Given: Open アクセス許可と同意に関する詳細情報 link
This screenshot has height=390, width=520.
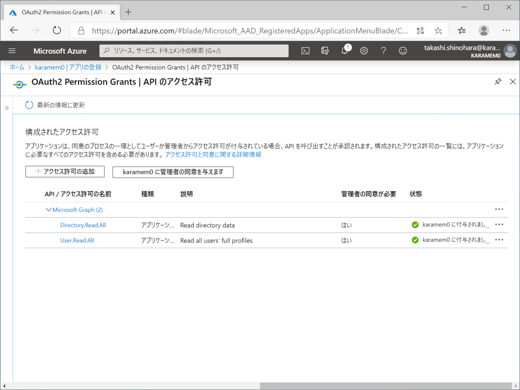Looking at the screenshot, I should click(213, 154).
